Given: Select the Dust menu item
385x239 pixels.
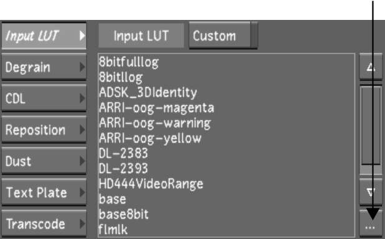Looking at the screenshot, I should pyautogui.click(x=44, y=161).
